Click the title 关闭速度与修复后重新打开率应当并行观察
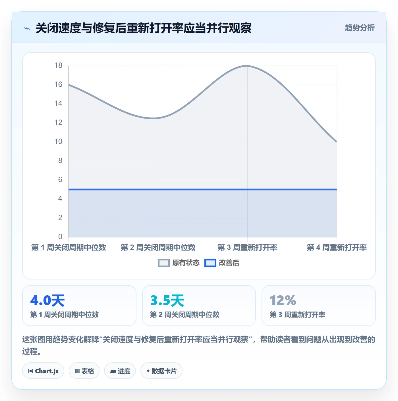Viewport: 398px width, 401px height. point(144,28)
